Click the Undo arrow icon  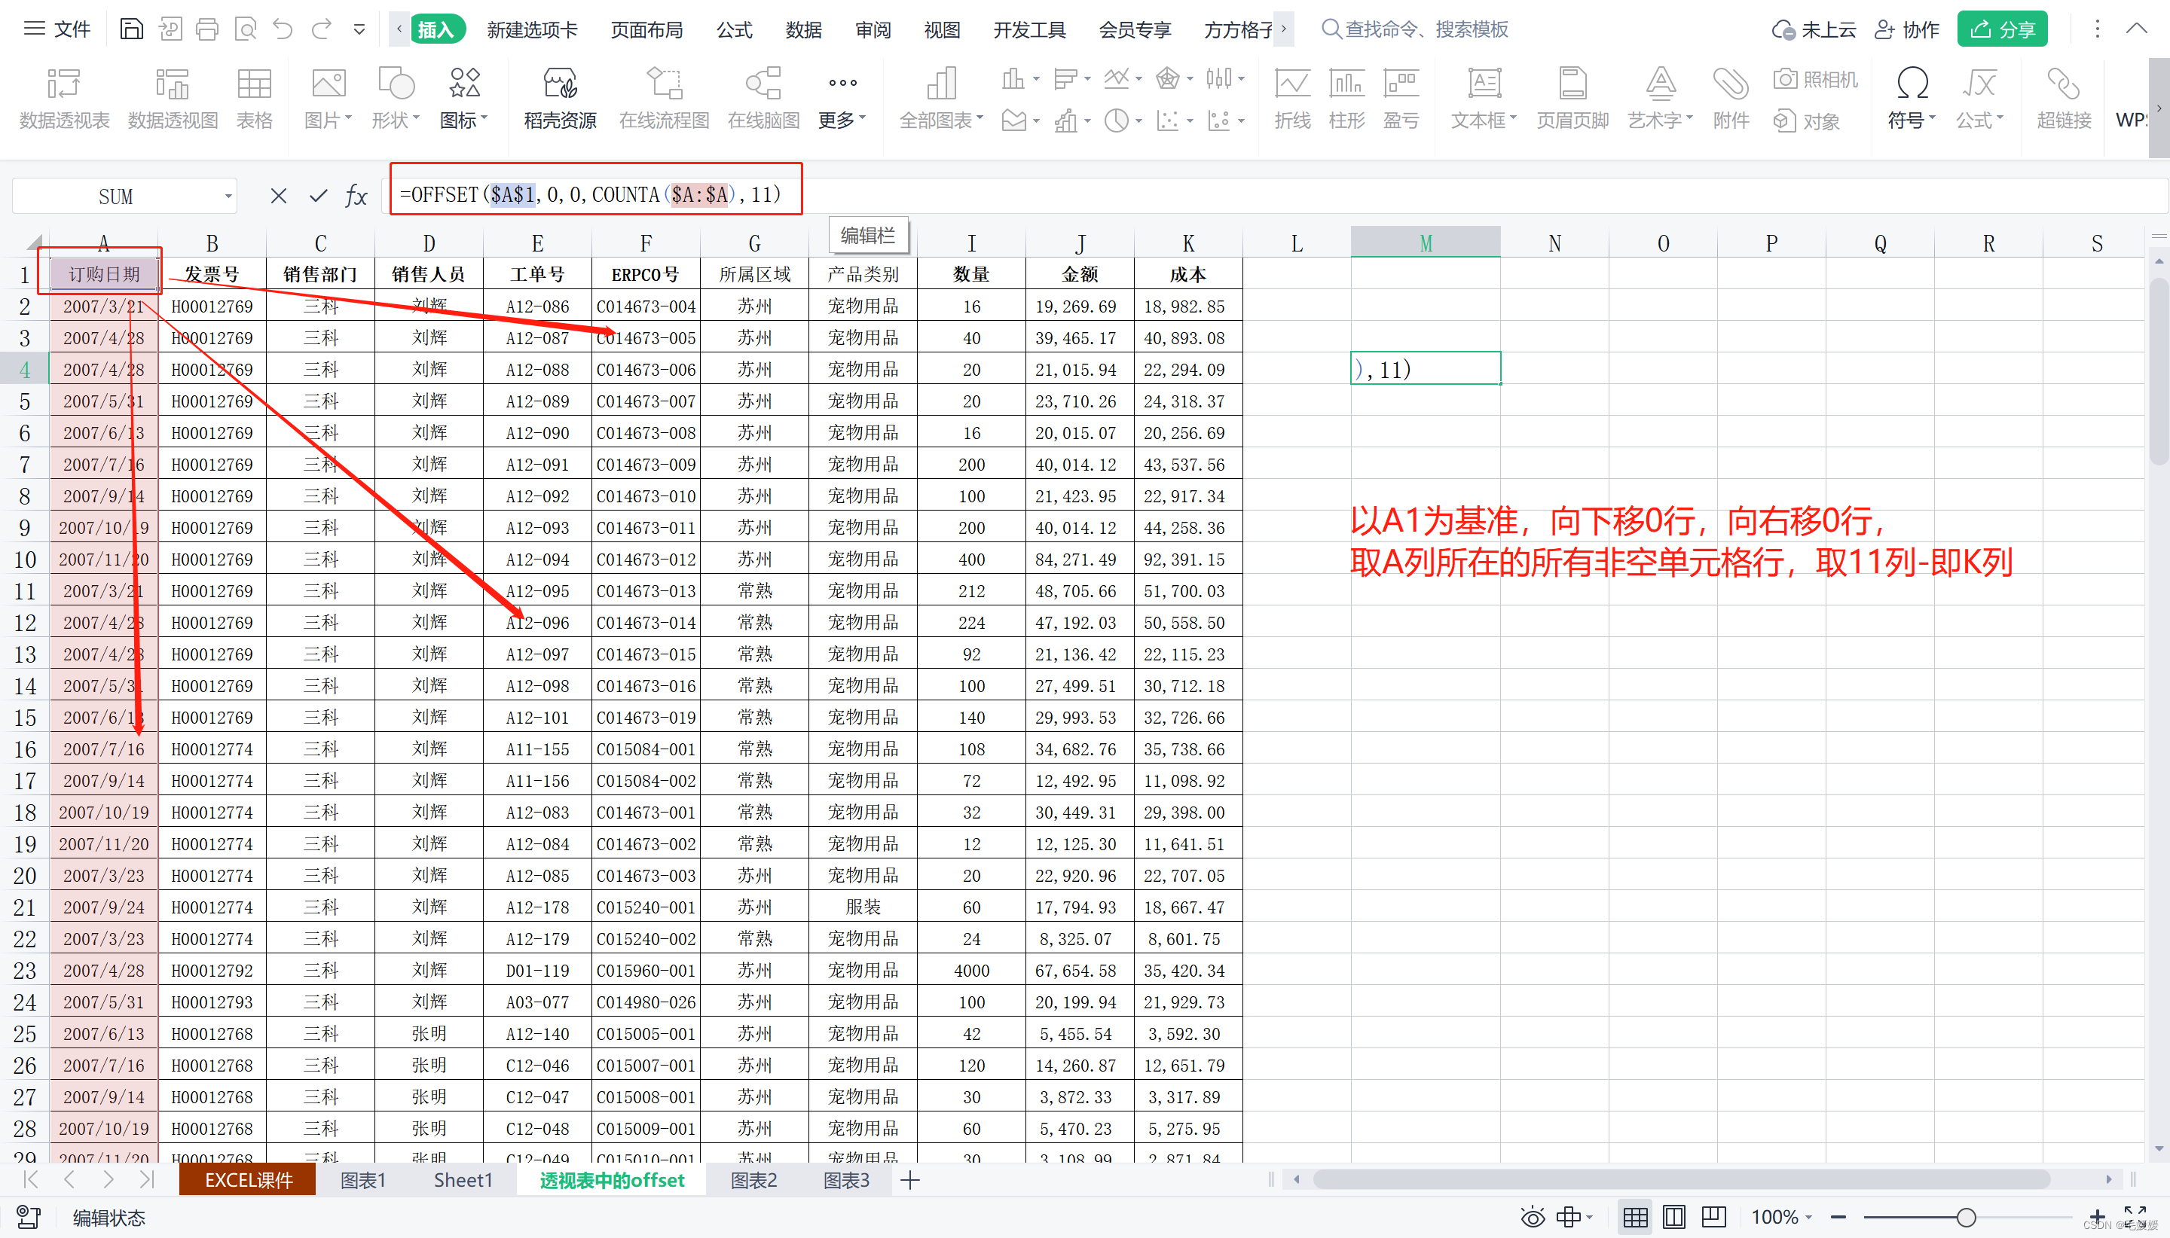[x=283, y=30]
